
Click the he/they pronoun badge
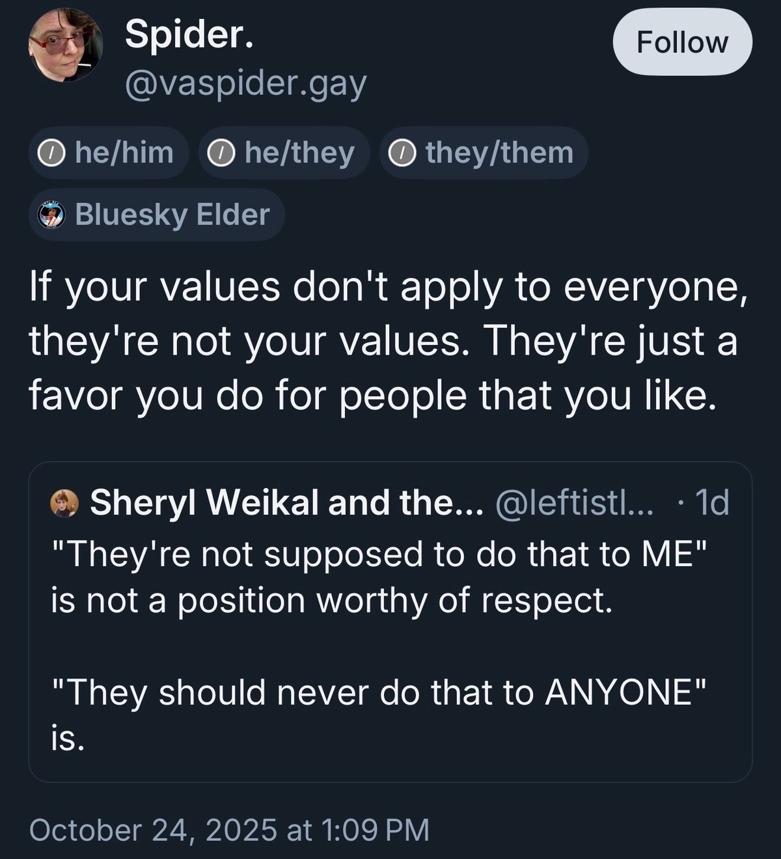click(284, 152)
